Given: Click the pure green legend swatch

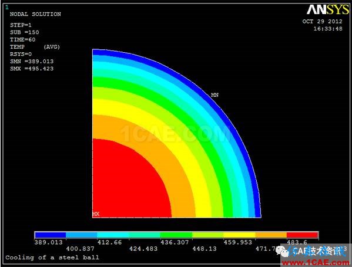Looking at the screenshot, I should point(176,235).
